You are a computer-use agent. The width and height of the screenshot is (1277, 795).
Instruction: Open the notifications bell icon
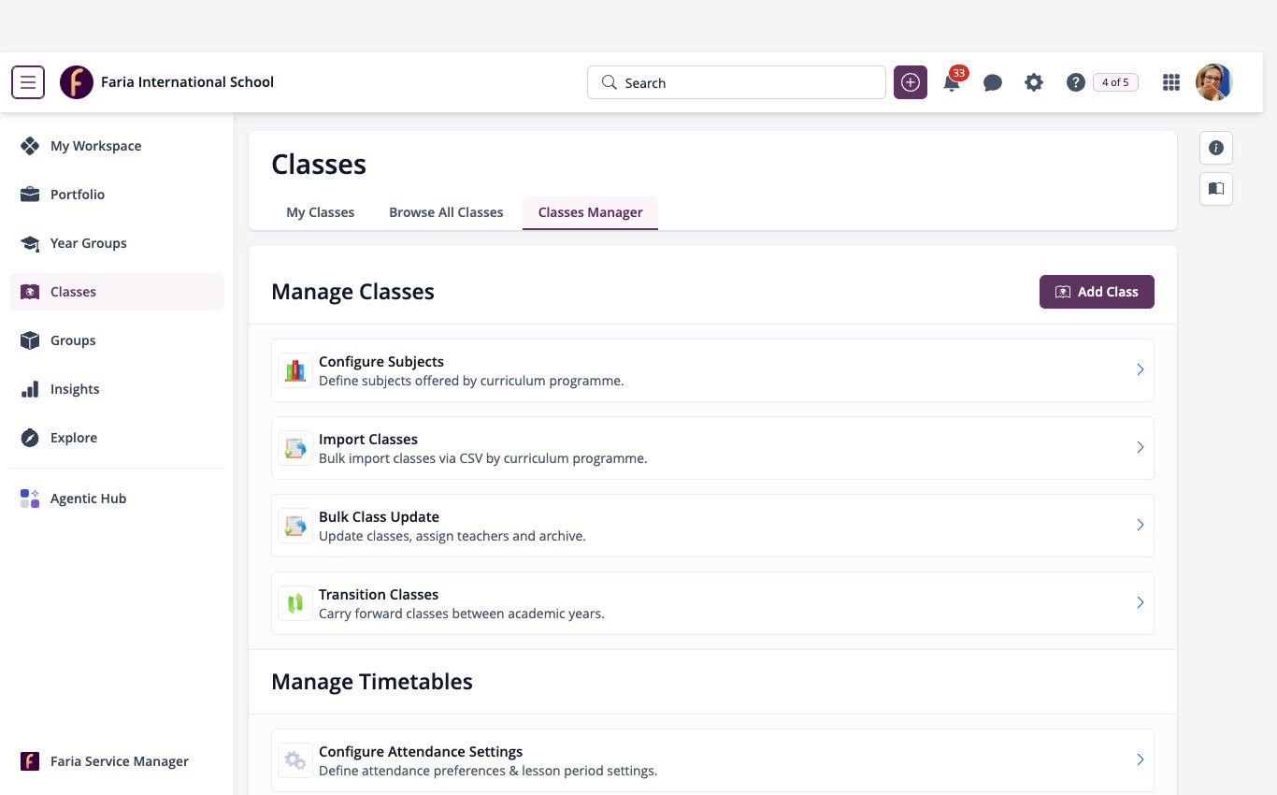[x=952, y=82]
